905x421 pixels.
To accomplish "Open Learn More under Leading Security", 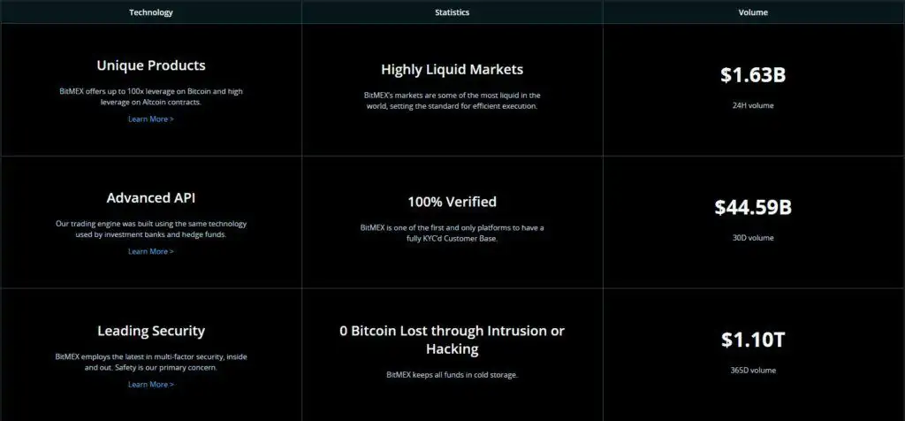I will pos(150,384).
